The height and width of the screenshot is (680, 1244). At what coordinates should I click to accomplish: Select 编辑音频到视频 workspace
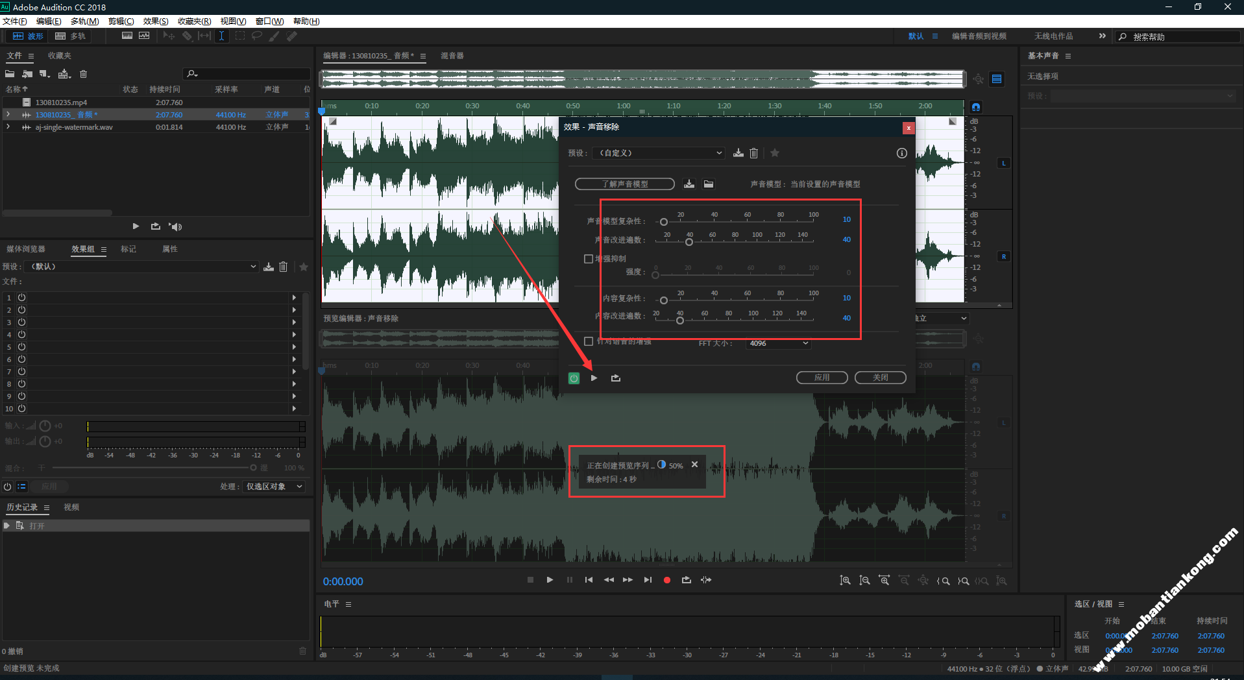[979, 36]
